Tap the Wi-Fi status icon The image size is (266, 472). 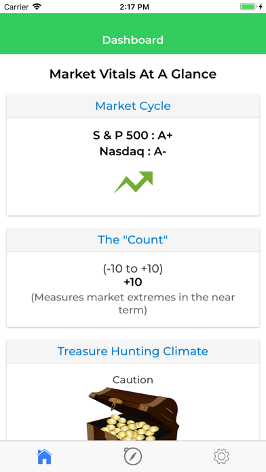click(37, 7)
